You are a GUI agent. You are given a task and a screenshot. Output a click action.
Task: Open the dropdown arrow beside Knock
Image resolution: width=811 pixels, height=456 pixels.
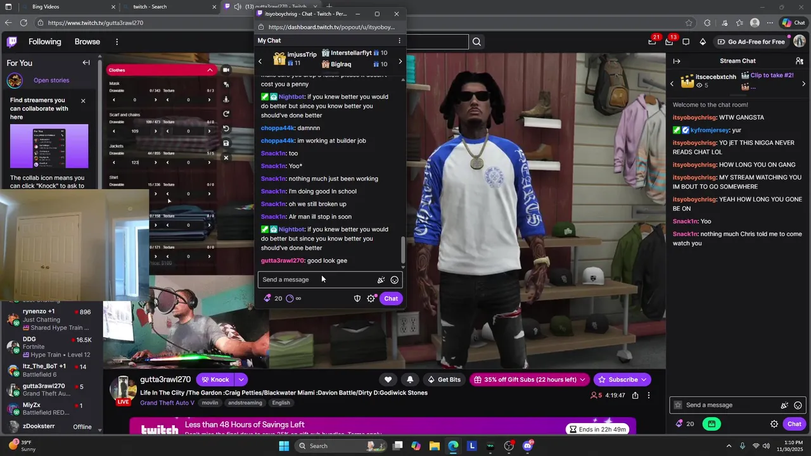(x=241, y=379)
